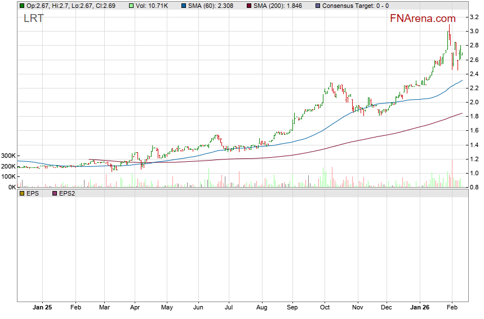Click the Consensus Target: 0 - 0 text

pos(355,6)
